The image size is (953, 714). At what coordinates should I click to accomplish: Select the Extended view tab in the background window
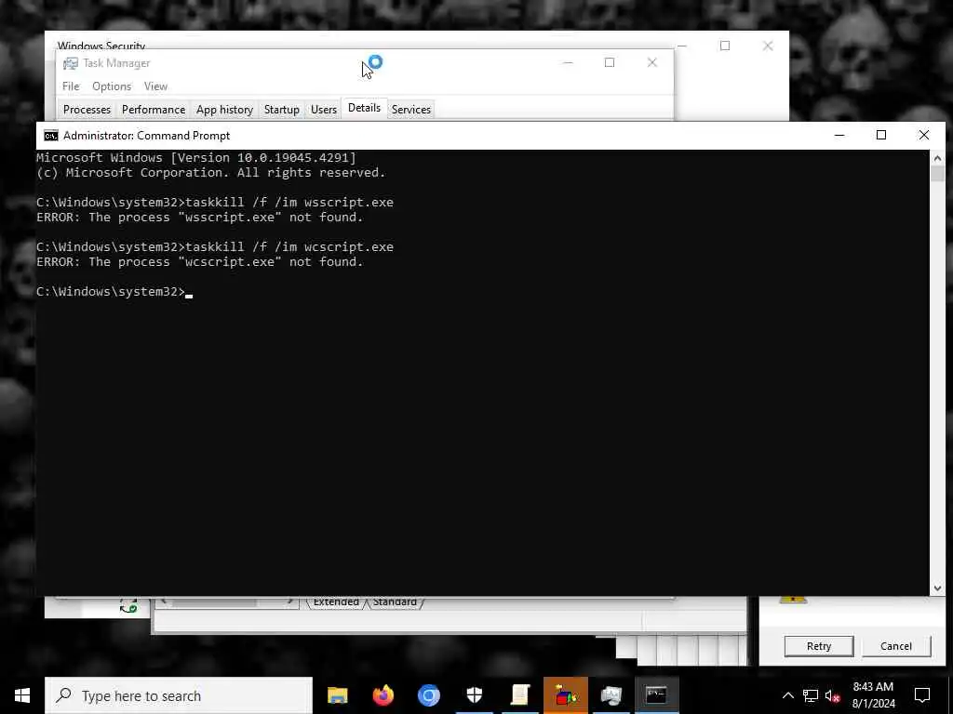pos(335,602)
